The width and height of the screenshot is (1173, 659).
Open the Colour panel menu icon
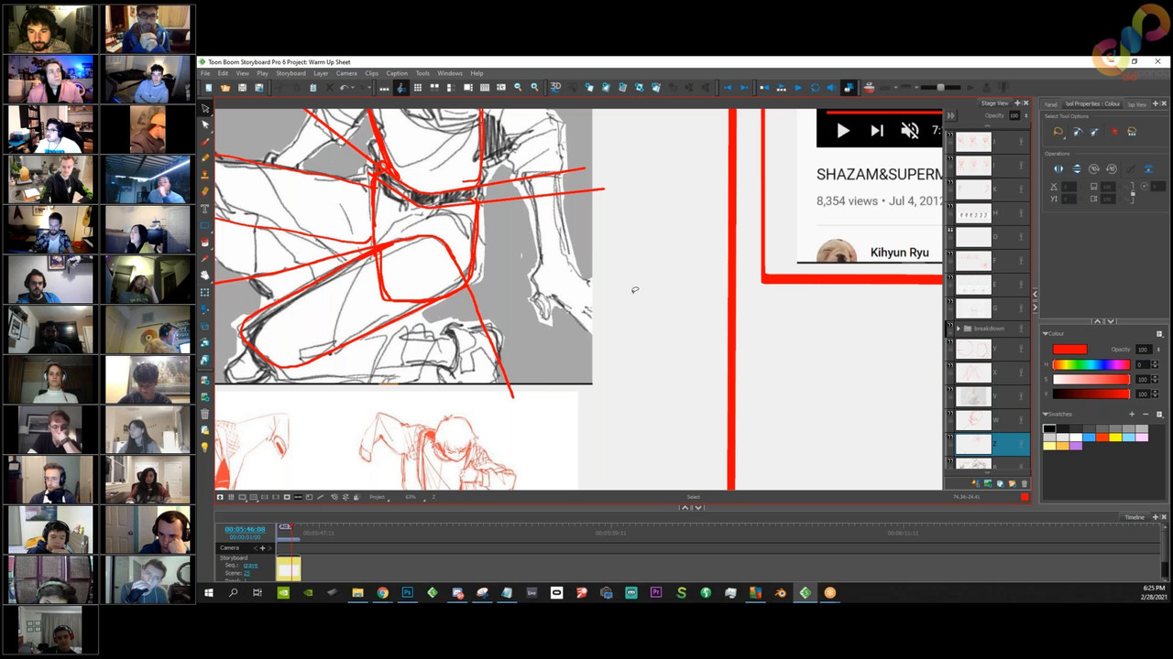1159,334
